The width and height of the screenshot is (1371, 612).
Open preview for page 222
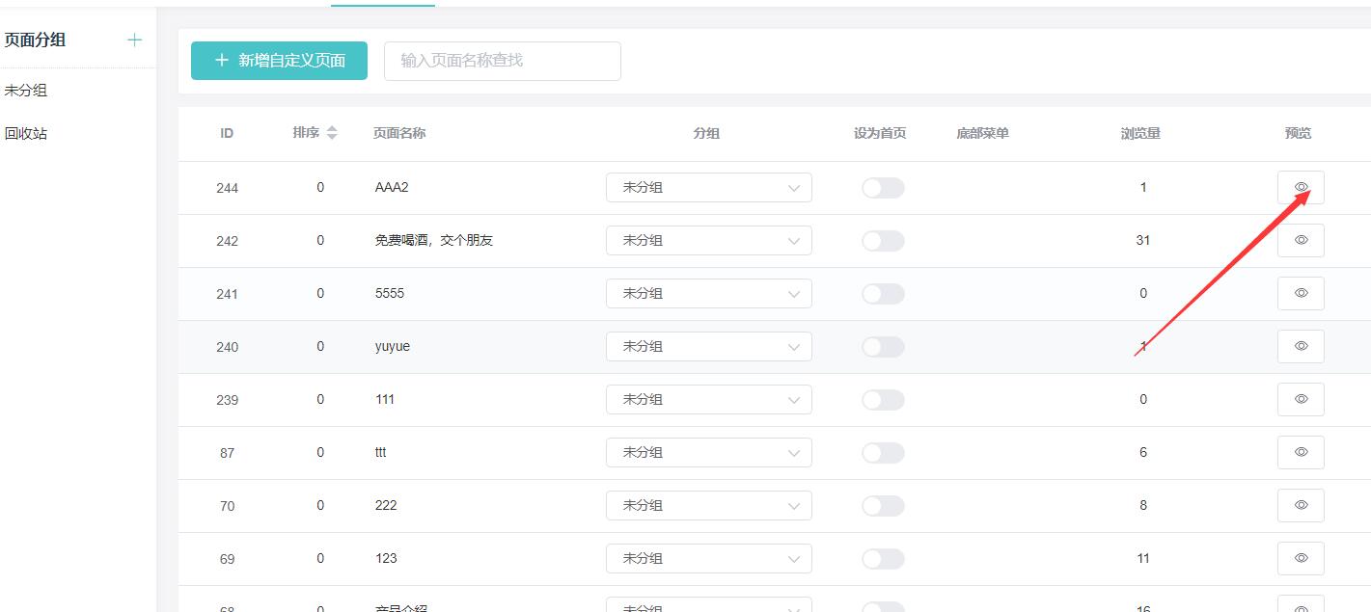(1301, 505)
